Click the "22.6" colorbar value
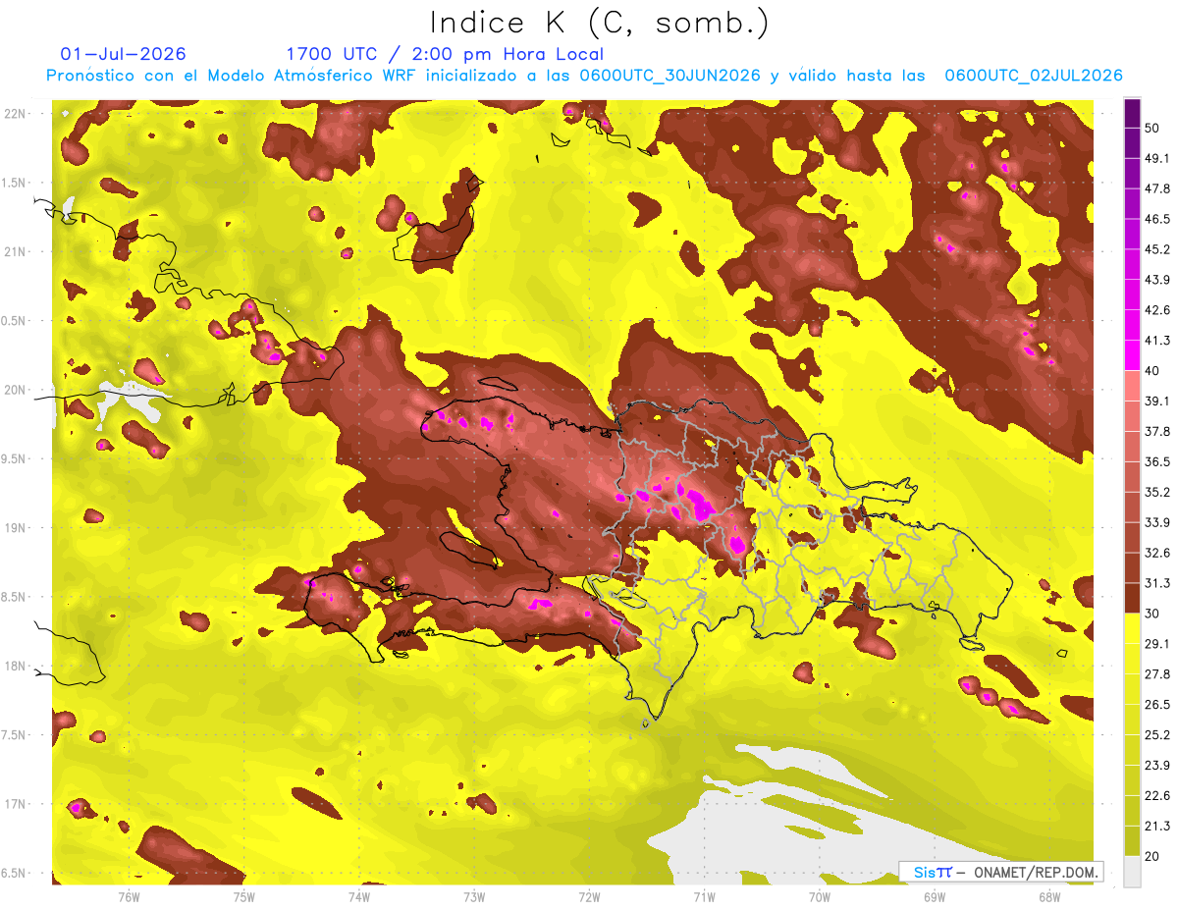The width and height of the screenshot is (1178, 910). pos(1157,796)
